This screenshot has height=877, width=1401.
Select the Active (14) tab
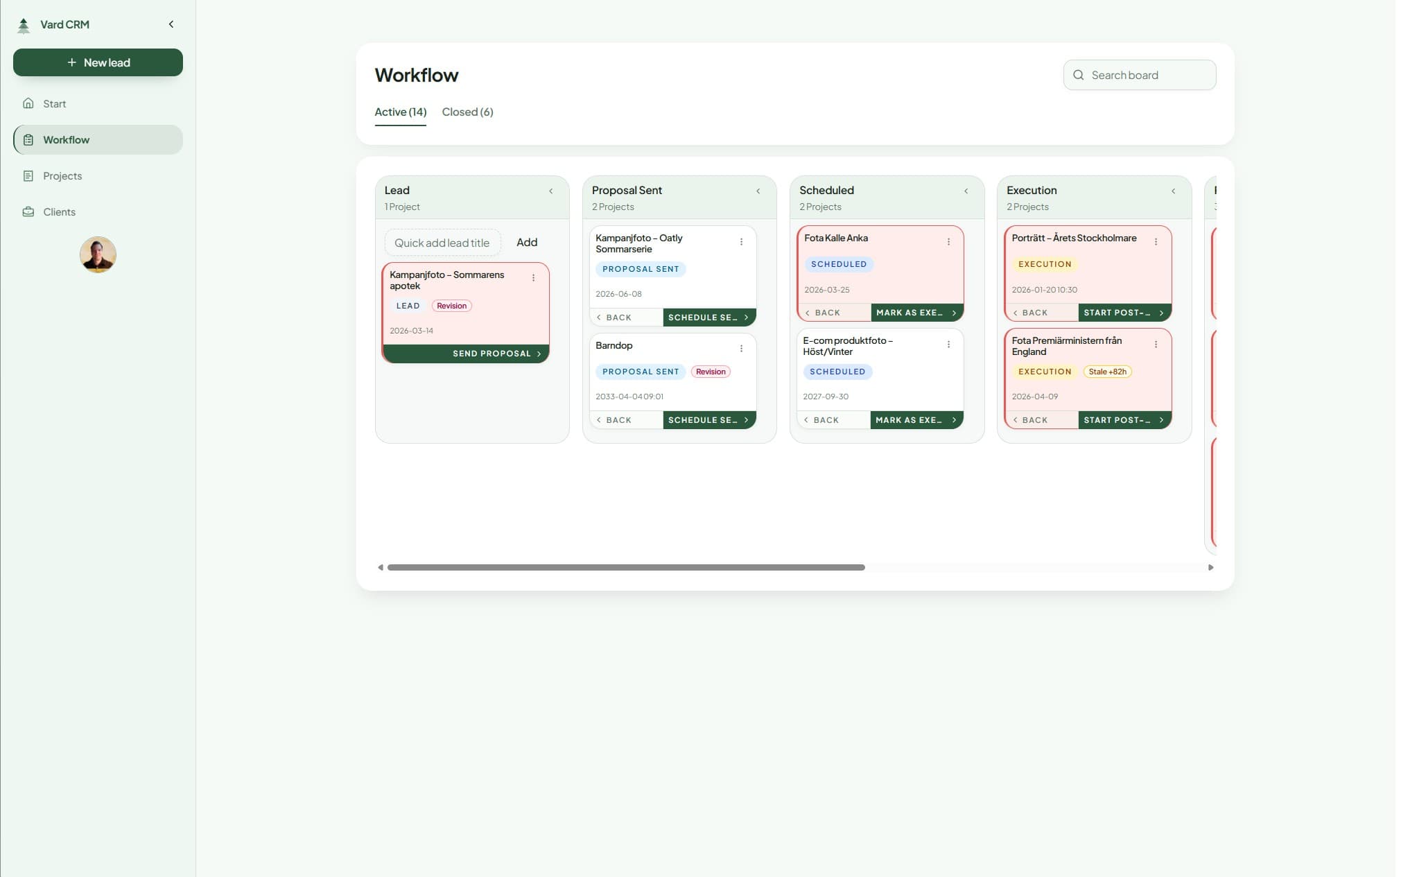click(x=400, y=112)
